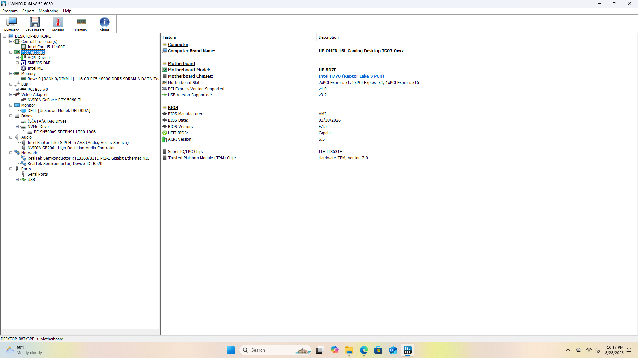Select RealTek Device ID: B520 item
The height and width of the screenshot is (358, 638).
coord(65,164)
